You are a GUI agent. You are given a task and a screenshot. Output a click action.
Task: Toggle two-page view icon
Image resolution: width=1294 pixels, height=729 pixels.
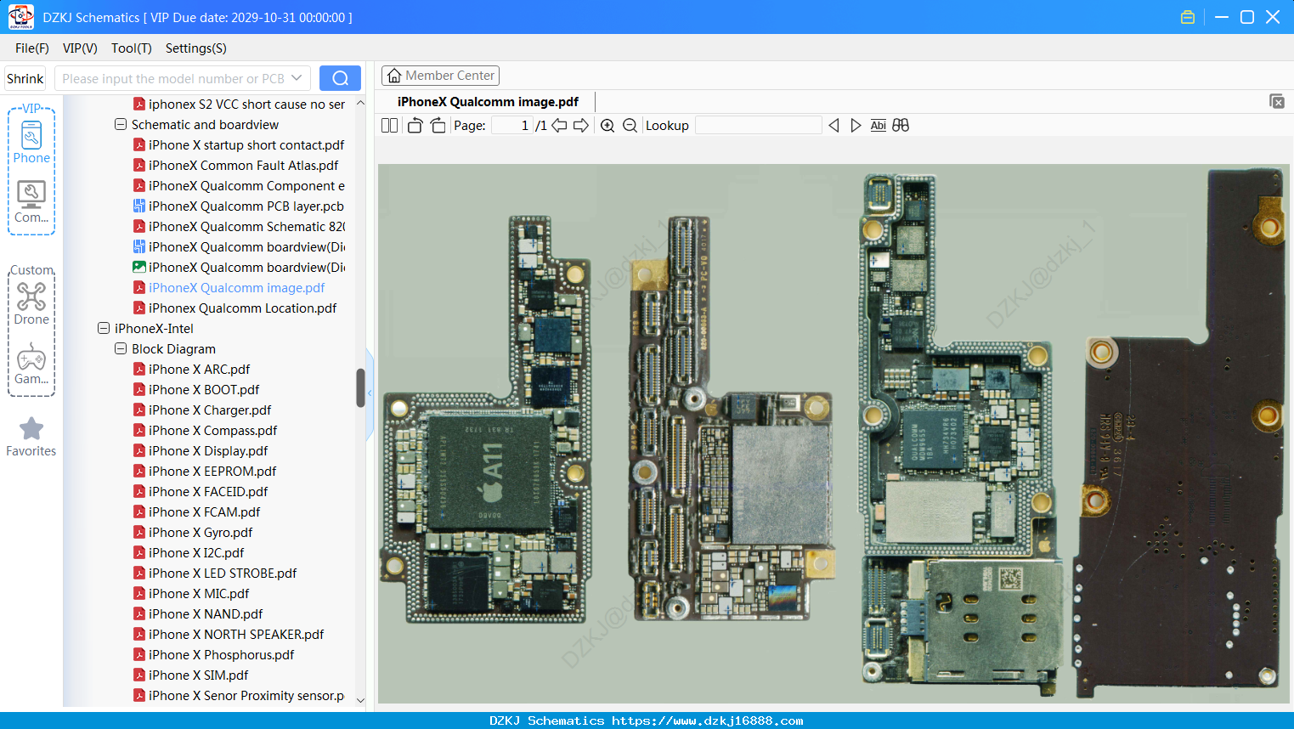pyautogui.click(x=389, y=126)
